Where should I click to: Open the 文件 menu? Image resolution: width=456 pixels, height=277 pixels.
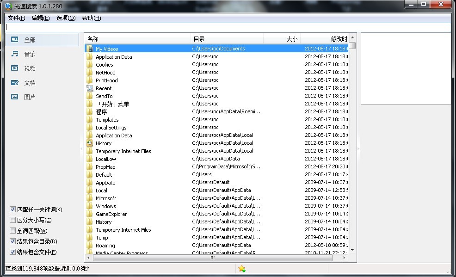pos(16,18)
